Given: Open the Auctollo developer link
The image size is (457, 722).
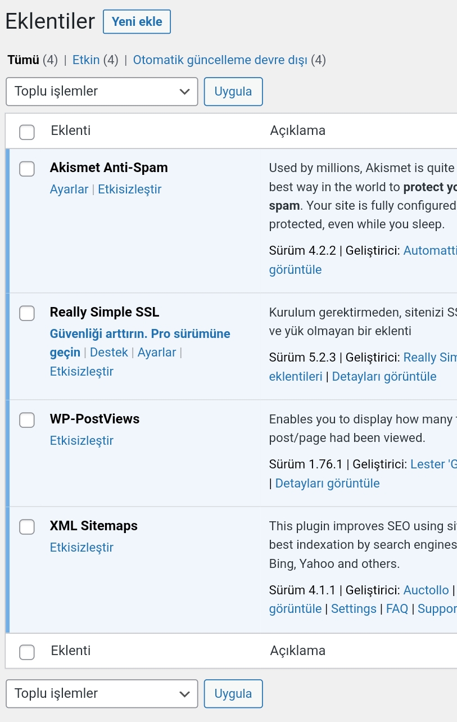Looking at the screenshot, I should tap(426, 590).
